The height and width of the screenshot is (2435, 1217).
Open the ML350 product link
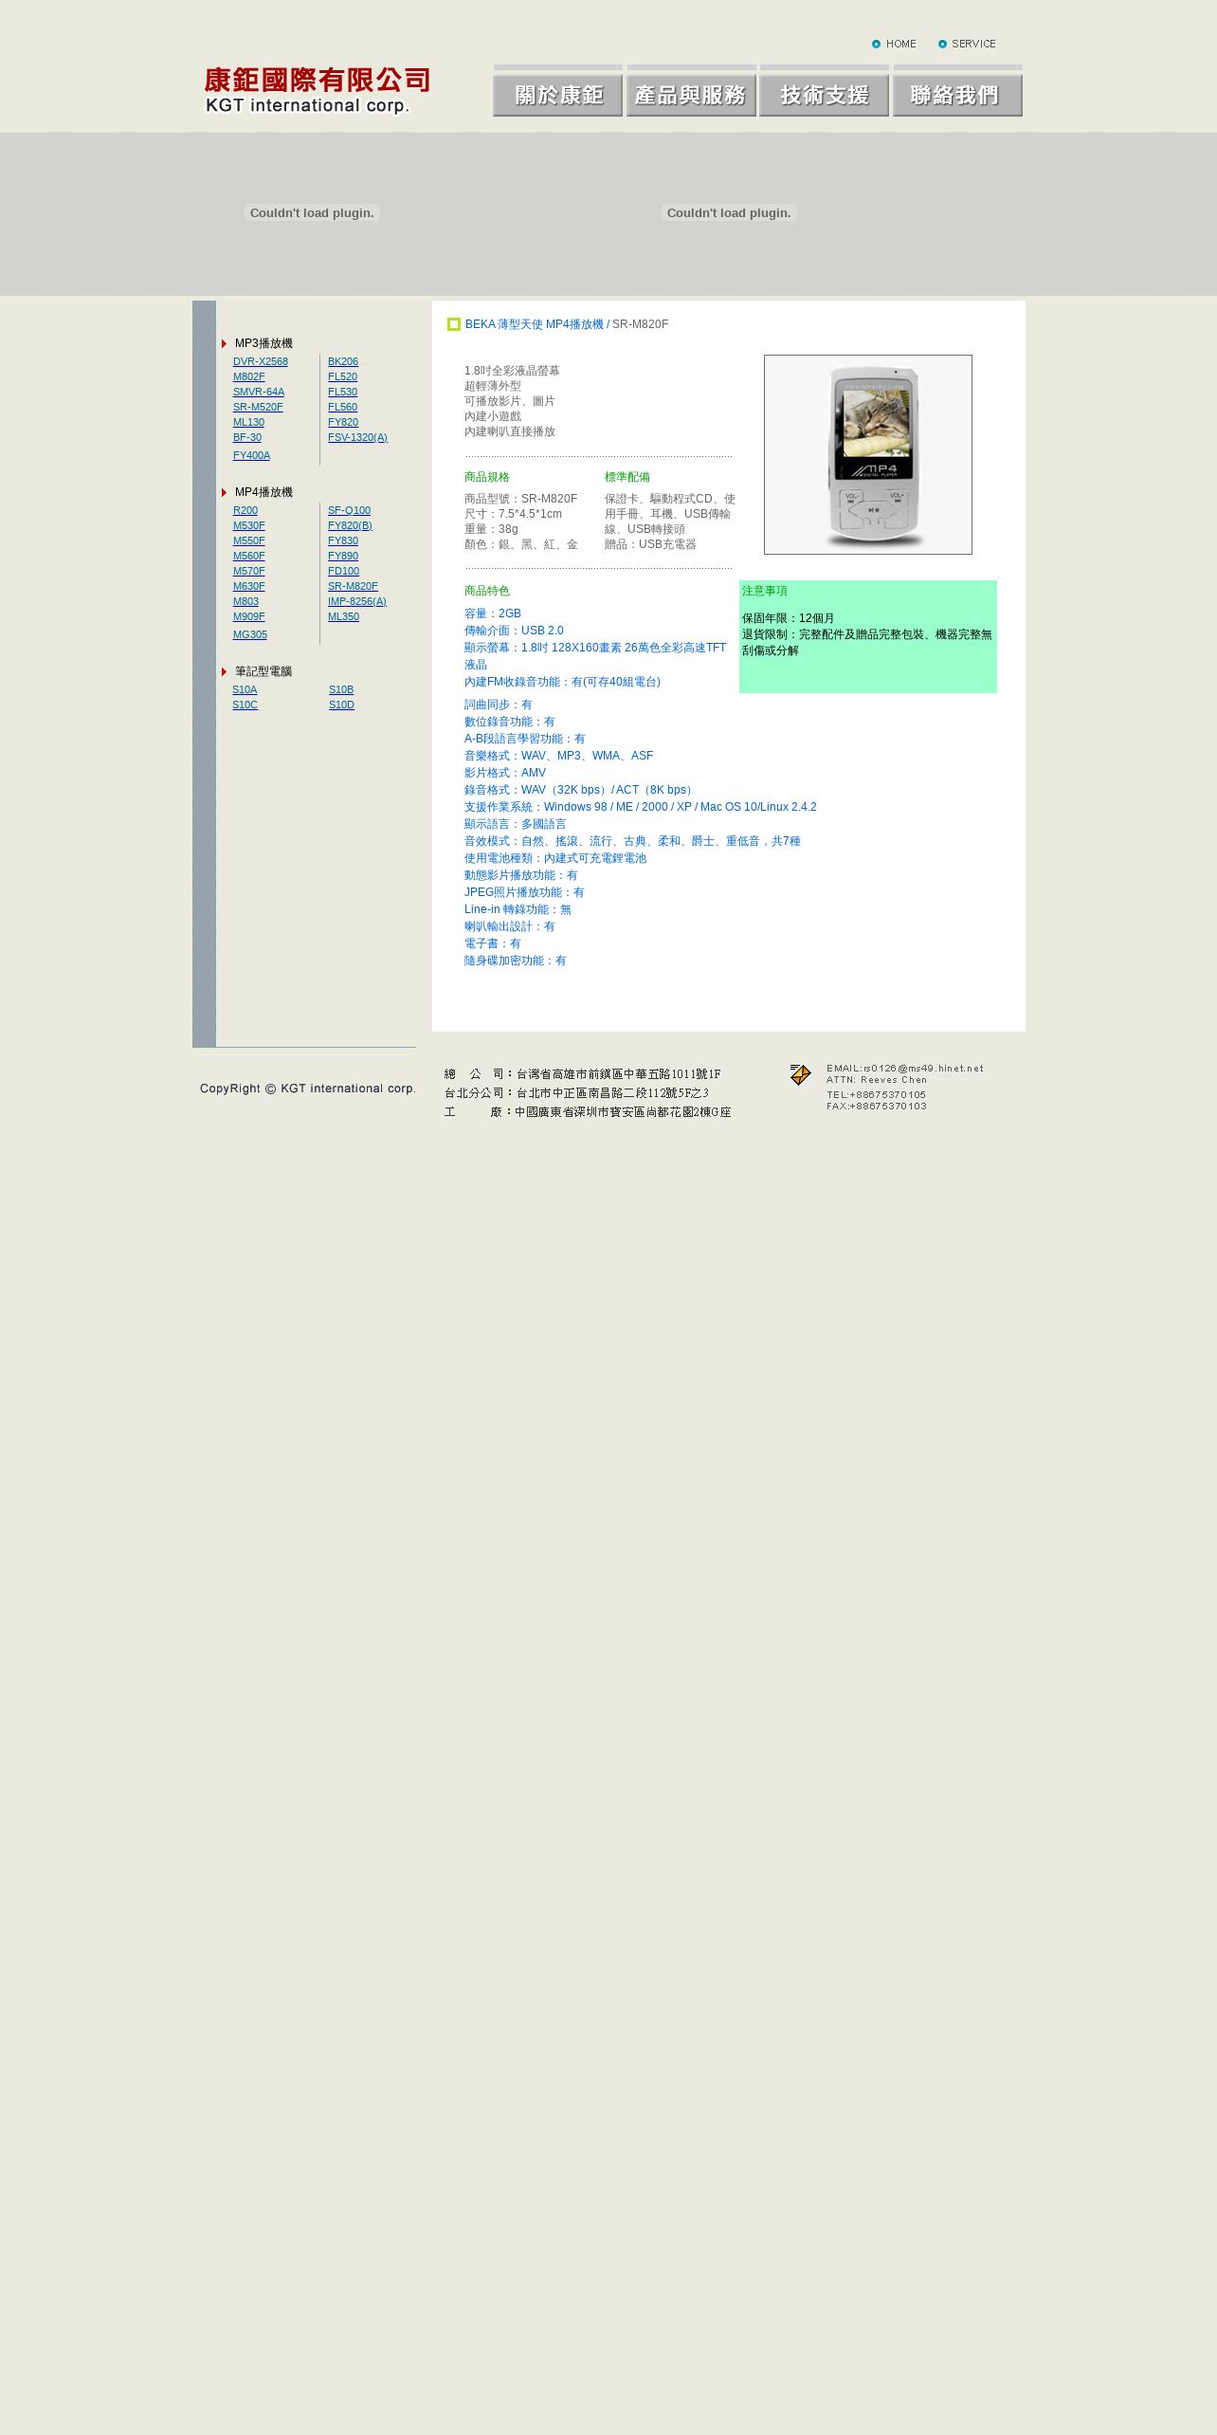[x=344, y=616]
